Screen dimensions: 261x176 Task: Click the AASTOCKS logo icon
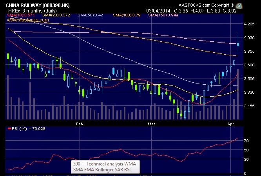[239, 6]
